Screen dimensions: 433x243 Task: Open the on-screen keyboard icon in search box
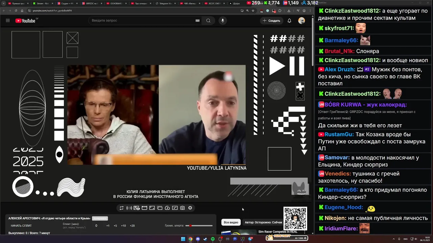click(198, 21)
